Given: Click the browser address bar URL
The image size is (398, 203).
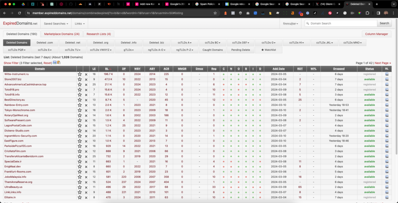Looking at the screenshot, I should [x=108, y=13].
